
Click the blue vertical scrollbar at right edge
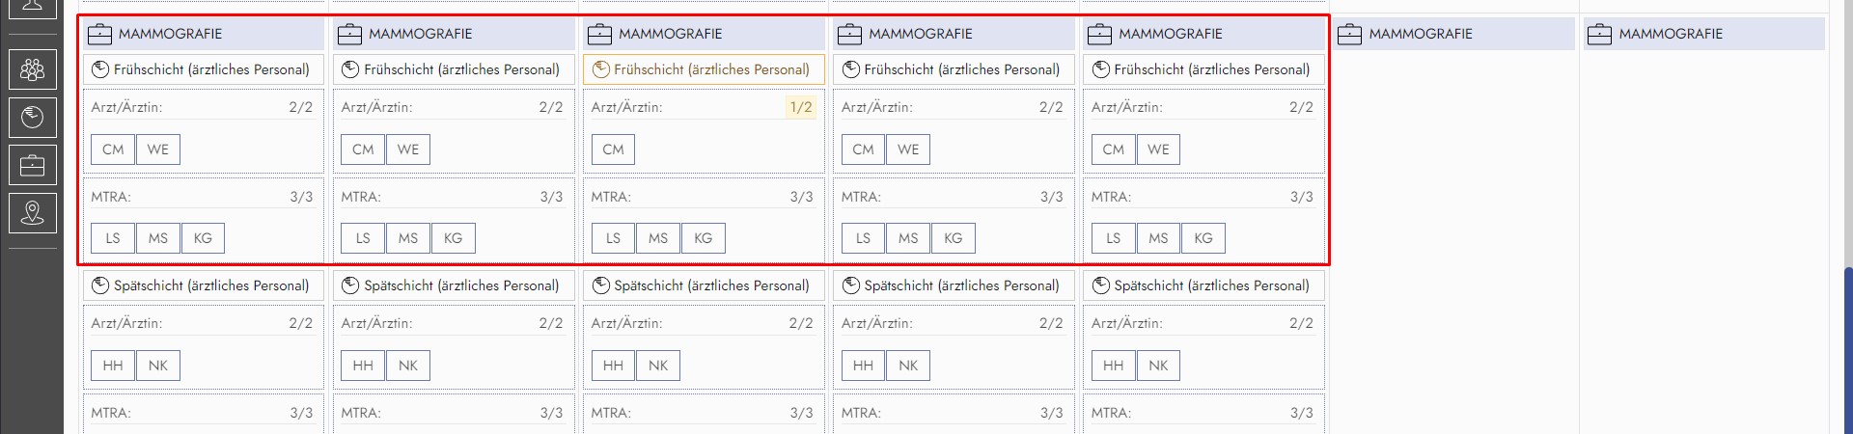coord(1847,347)
